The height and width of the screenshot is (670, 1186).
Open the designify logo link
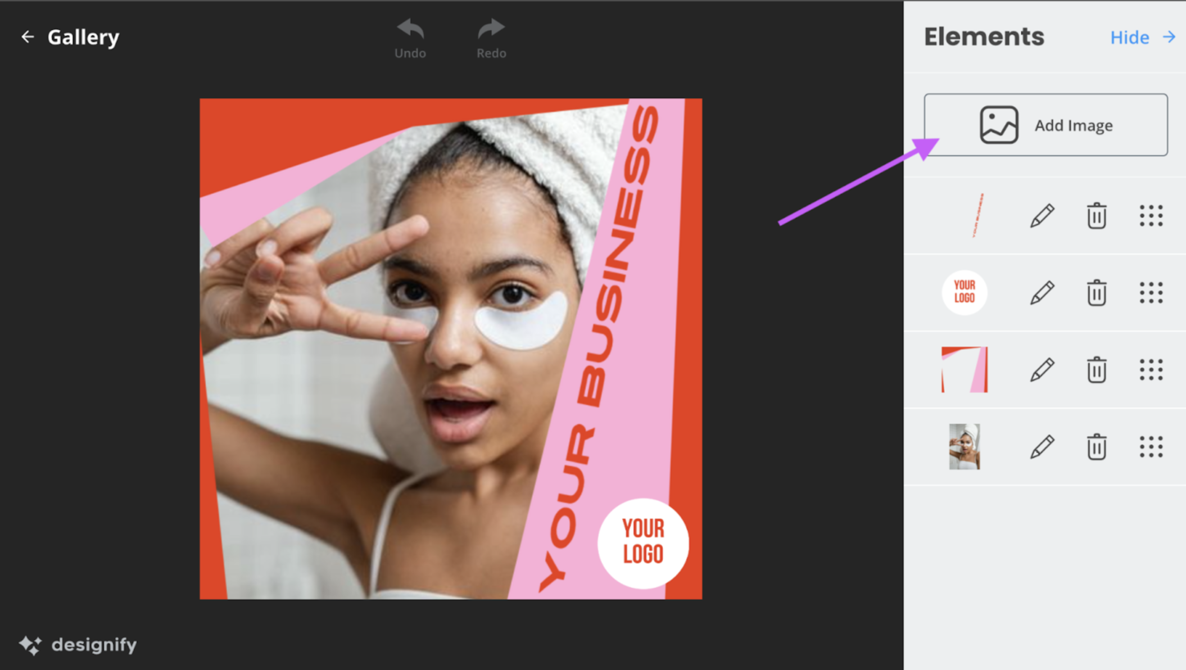tap(78, 645)
